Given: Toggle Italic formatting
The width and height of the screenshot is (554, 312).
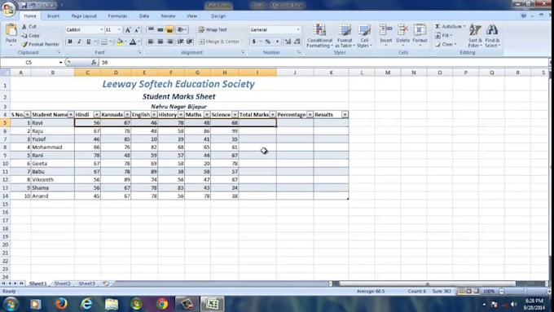Looking at the screenshot, I should 79,42.
